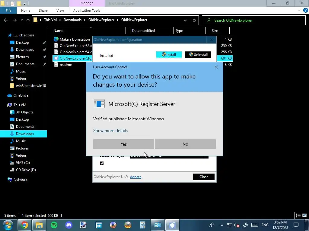Switch to the Share ribbon tab
The height and width of the screenshot is (231, 309).
click(43, 11)
